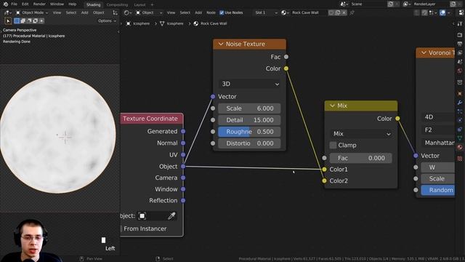Open the viewport Options dropdown

[107, 21]
